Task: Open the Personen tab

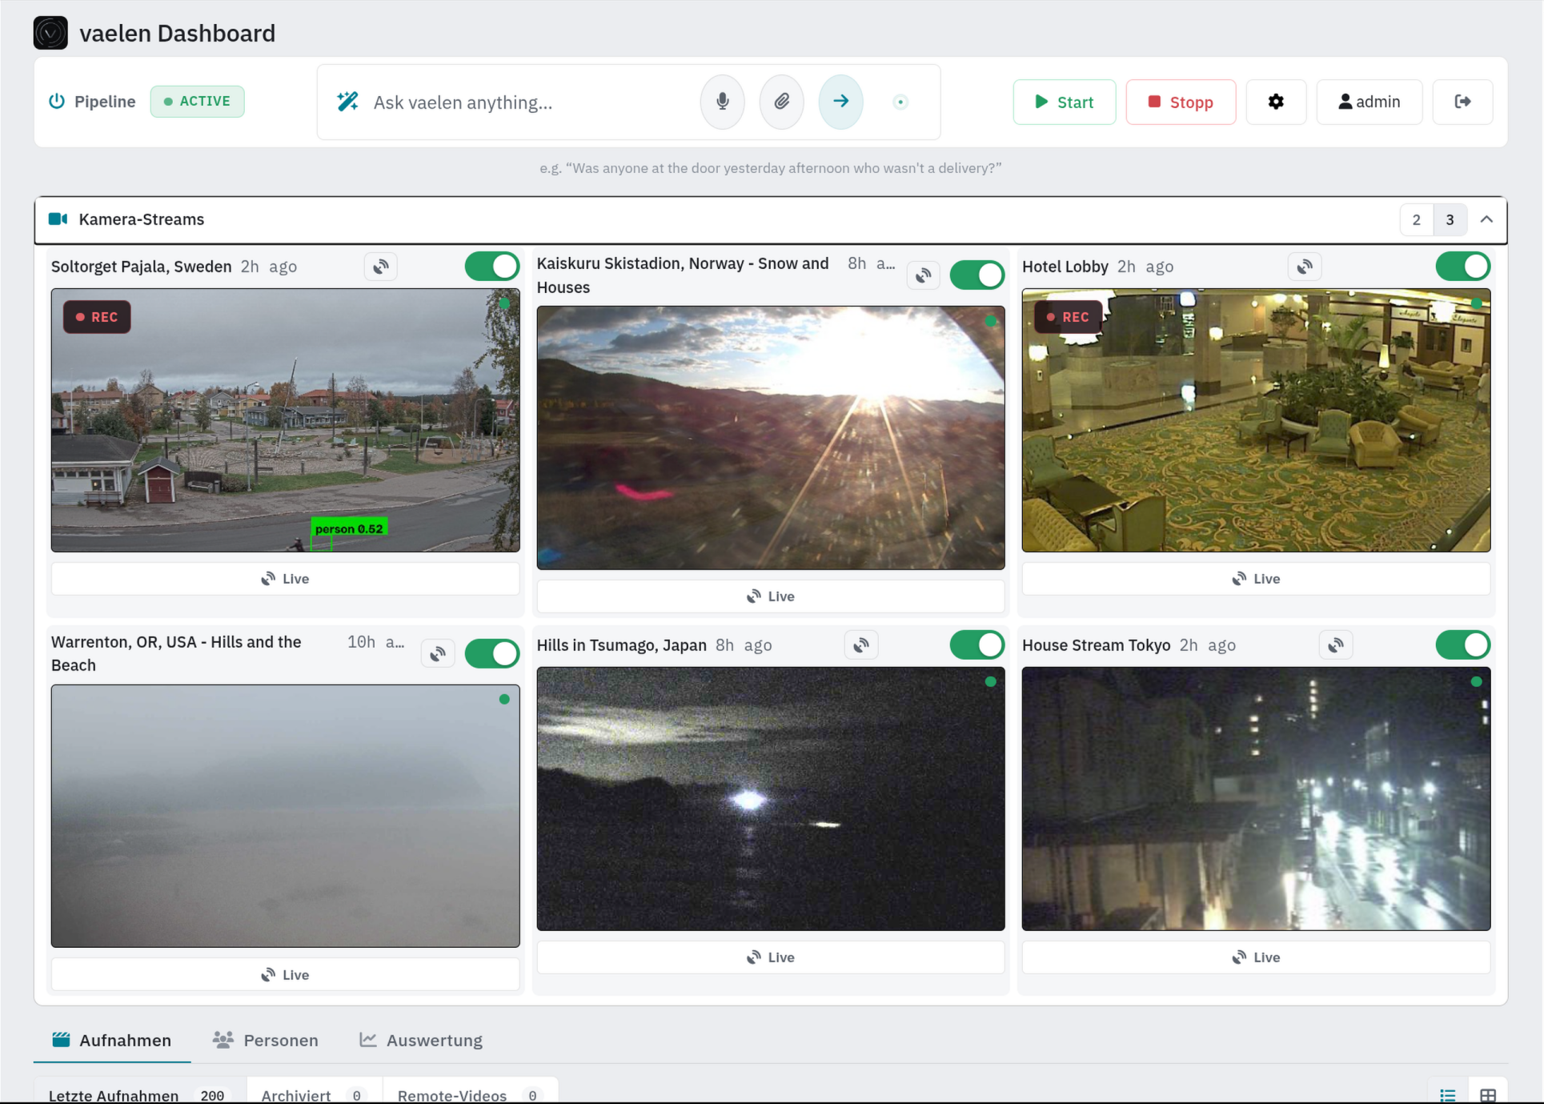Action: pyautogui.click(x=265, y=1040)
